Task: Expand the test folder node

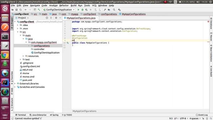Action: click(x=21, y=59)
